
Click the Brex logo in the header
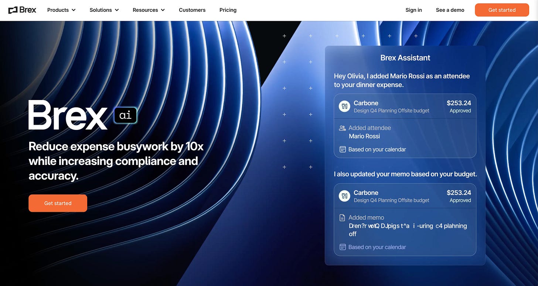tap(22, 10)
